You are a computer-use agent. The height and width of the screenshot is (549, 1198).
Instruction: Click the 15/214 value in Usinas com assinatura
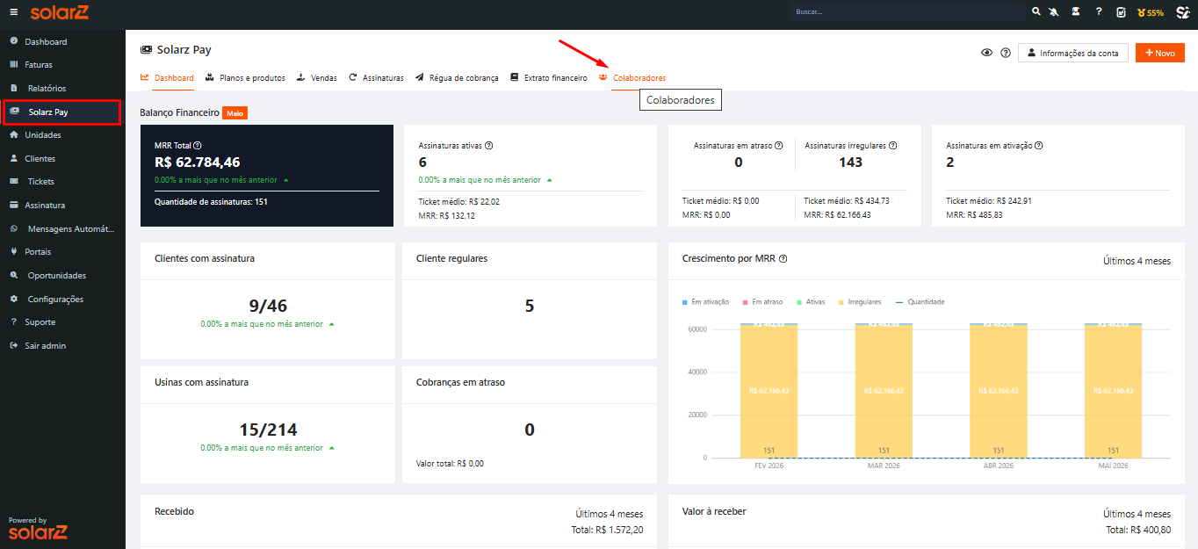pyautogui.click(x=268, y=430)
